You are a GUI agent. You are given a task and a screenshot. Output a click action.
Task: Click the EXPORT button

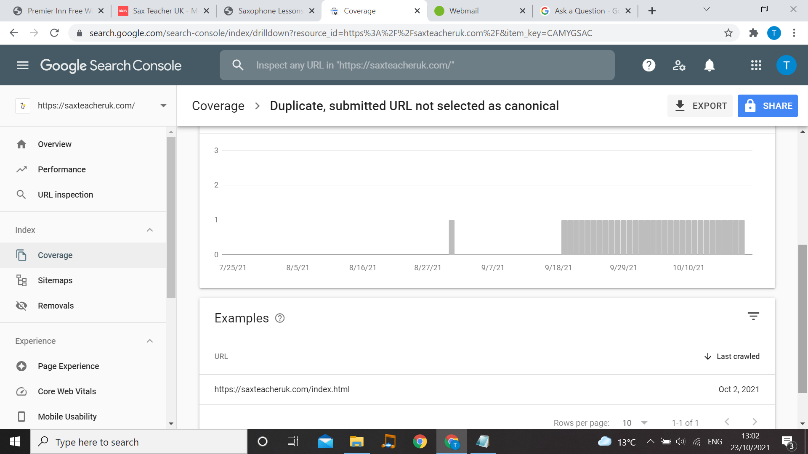coord(700,106)
